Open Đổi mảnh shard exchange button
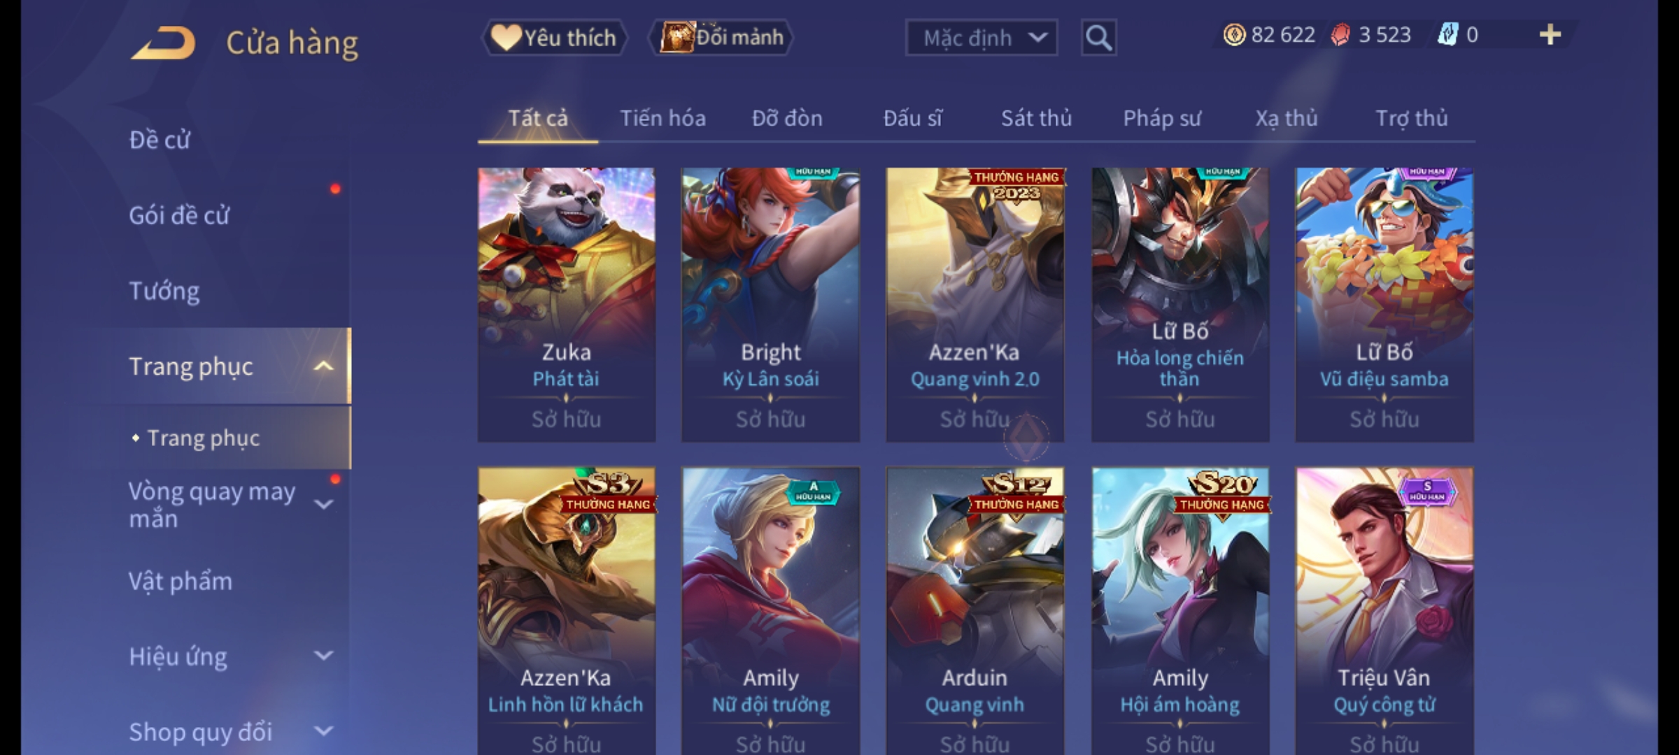 (x=721, y=38)
